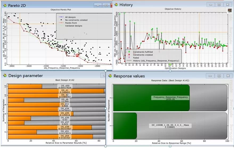Click Pareto x-axis label obj_Frequency_Response_Frequency
Screen dimensions: 234x148
62,68
